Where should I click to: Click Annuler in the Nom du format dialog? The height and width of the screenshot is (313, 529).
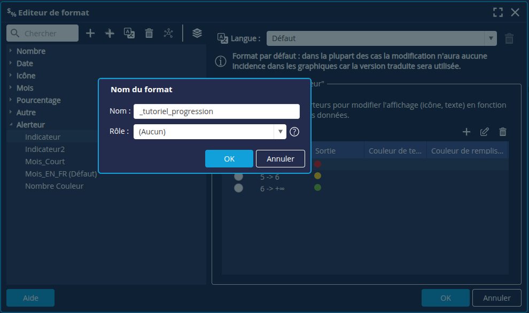point(280,158)
